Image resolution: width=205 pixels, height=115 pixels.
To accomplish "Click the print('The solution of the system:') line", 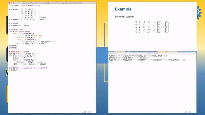I will pyautogui.click(x=28, y=68).
